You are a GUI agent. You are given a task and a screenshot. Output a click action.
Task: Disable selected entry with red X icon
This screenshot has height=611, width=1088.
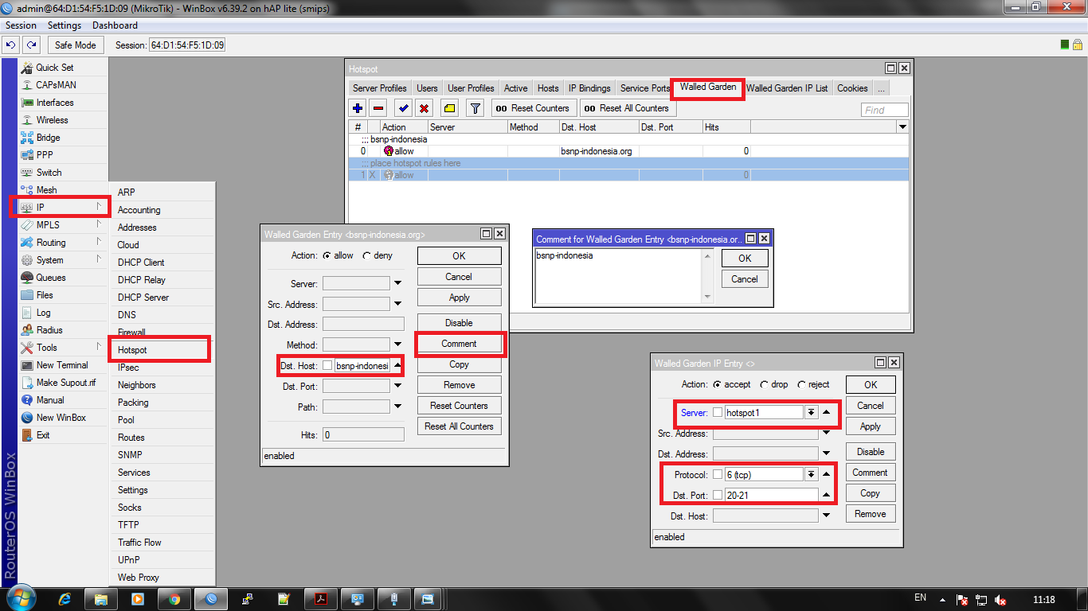click(x=425, y=108)
